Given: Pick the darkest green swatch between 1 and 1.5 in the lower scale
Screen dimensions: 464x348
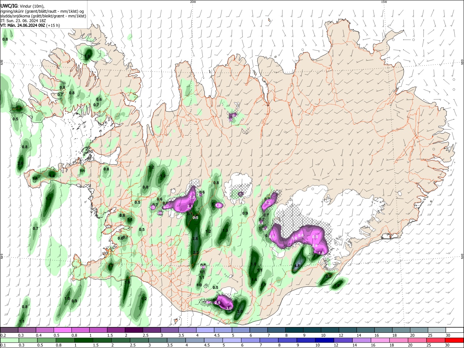Looking at the screenshot, I should pos(83,340).
